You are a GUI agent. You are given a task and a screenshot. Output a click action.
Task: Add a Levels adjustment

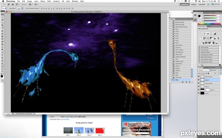tap(208, 33)
